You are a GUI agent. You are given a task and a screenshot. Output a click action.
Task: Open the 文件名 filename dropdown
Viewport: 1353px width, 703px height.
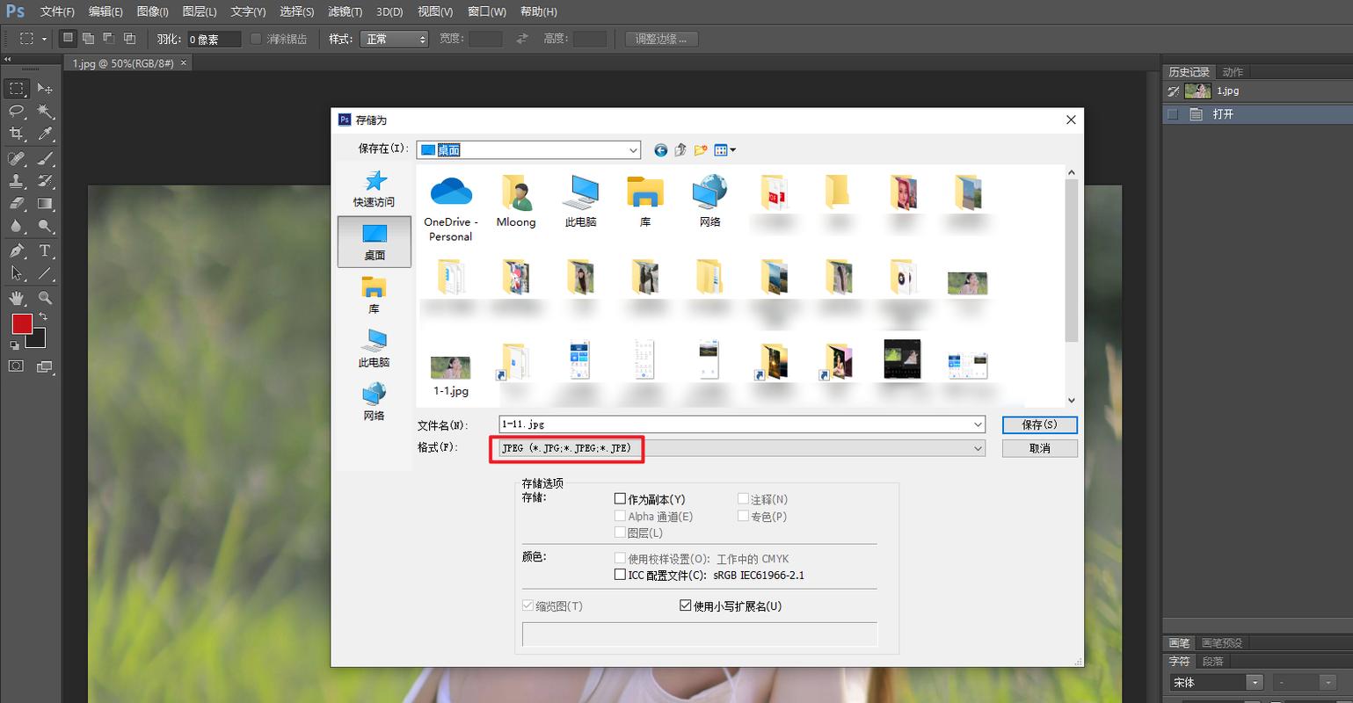click(x=978, y=424)
